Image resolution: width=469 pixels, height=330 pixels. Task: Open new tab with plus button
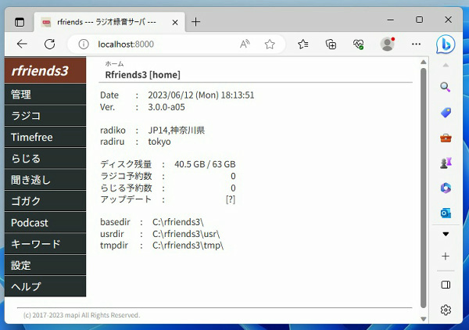(x=195, y=22)
